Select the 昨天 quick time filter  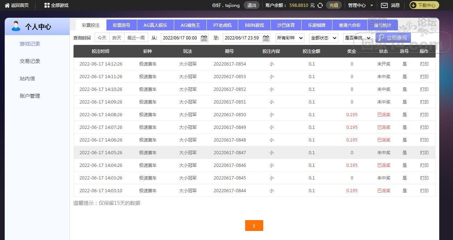click(117, 38)
